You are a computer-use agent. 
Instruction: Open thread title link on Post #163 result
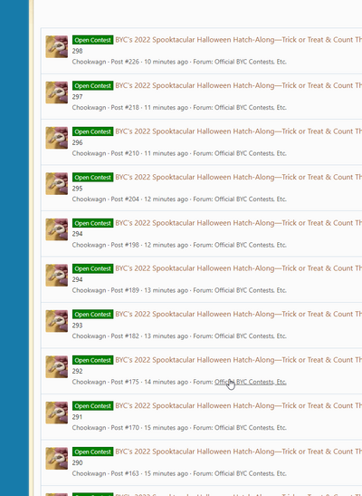click(238, 452)
